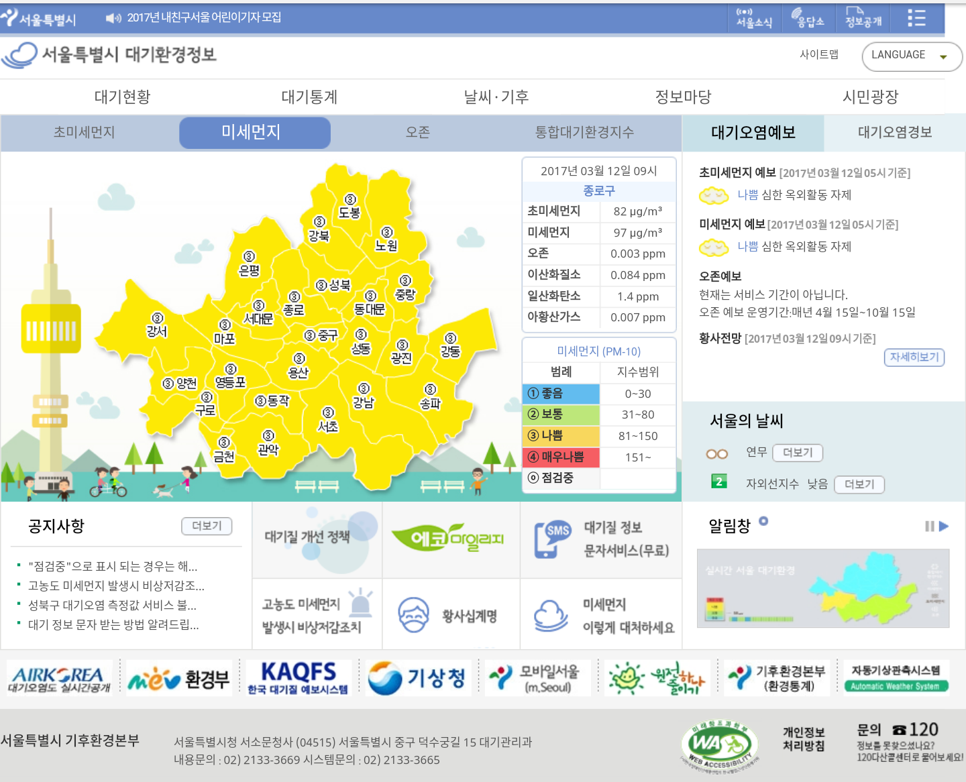
Task: Click the 자세히보기 button for 황사전망
Action: [914, 357]
